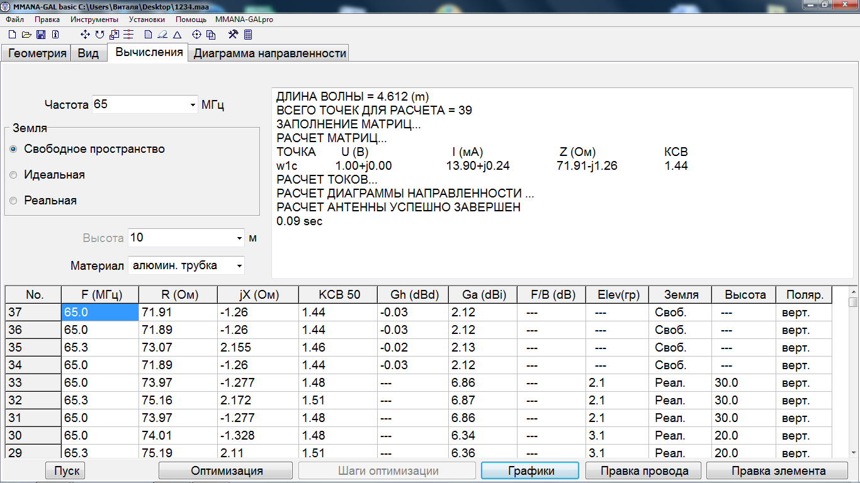Open the Правка menu
This screenshot has width=860, height=483.
(47, 19)
